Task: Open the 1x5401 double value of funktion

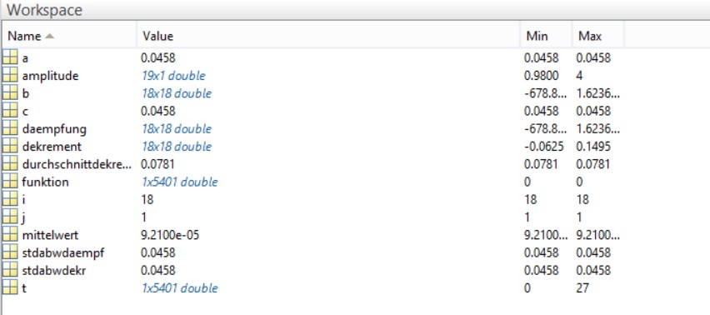Action: [x=180, y=182]
